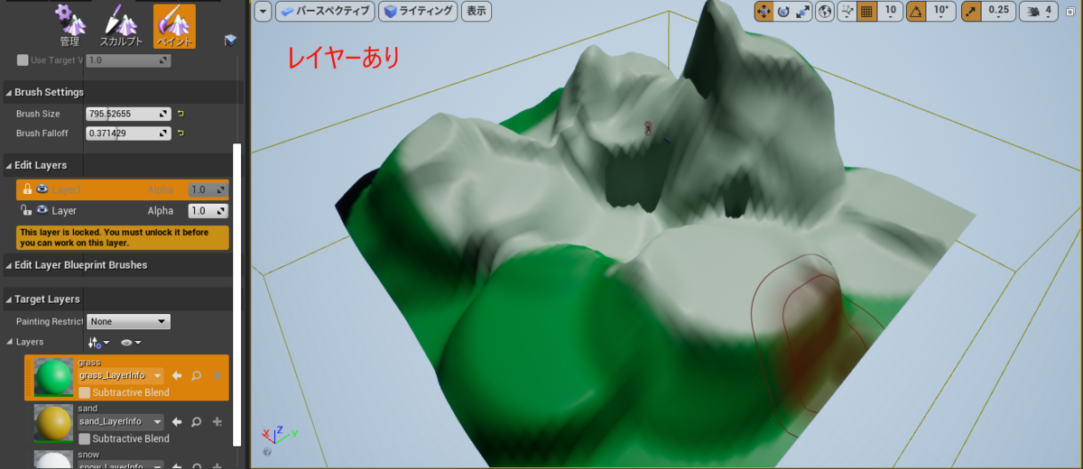Open the grass_LayerInfo asset dropdown
1083x469 pixels.
(x=121, y=375)
